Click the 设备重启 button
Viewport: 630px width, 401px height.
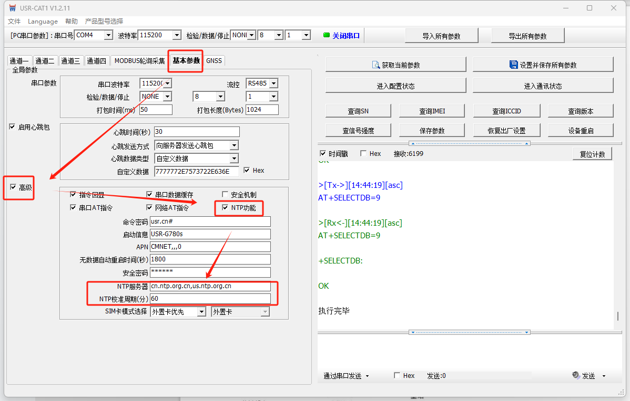(x=581, y=131)
